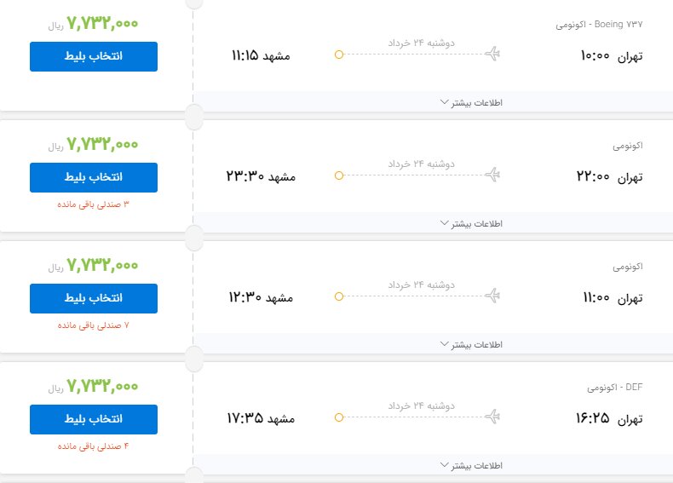Viewport: 673px width, 483px height.
Task: Click the yellow destination circle for the 11:15 arrival
Action: (x=339, y=55)
